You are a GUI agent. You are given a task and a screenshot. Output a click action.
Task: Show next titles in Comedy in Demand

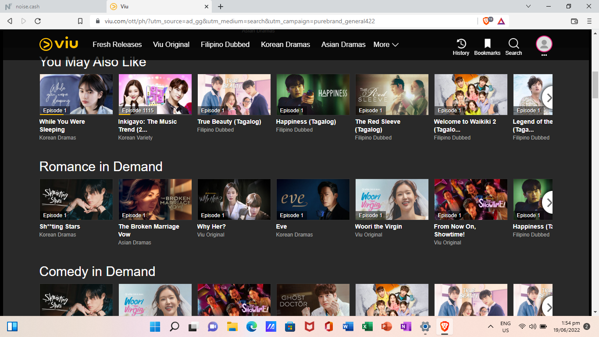tap(549, 307)
